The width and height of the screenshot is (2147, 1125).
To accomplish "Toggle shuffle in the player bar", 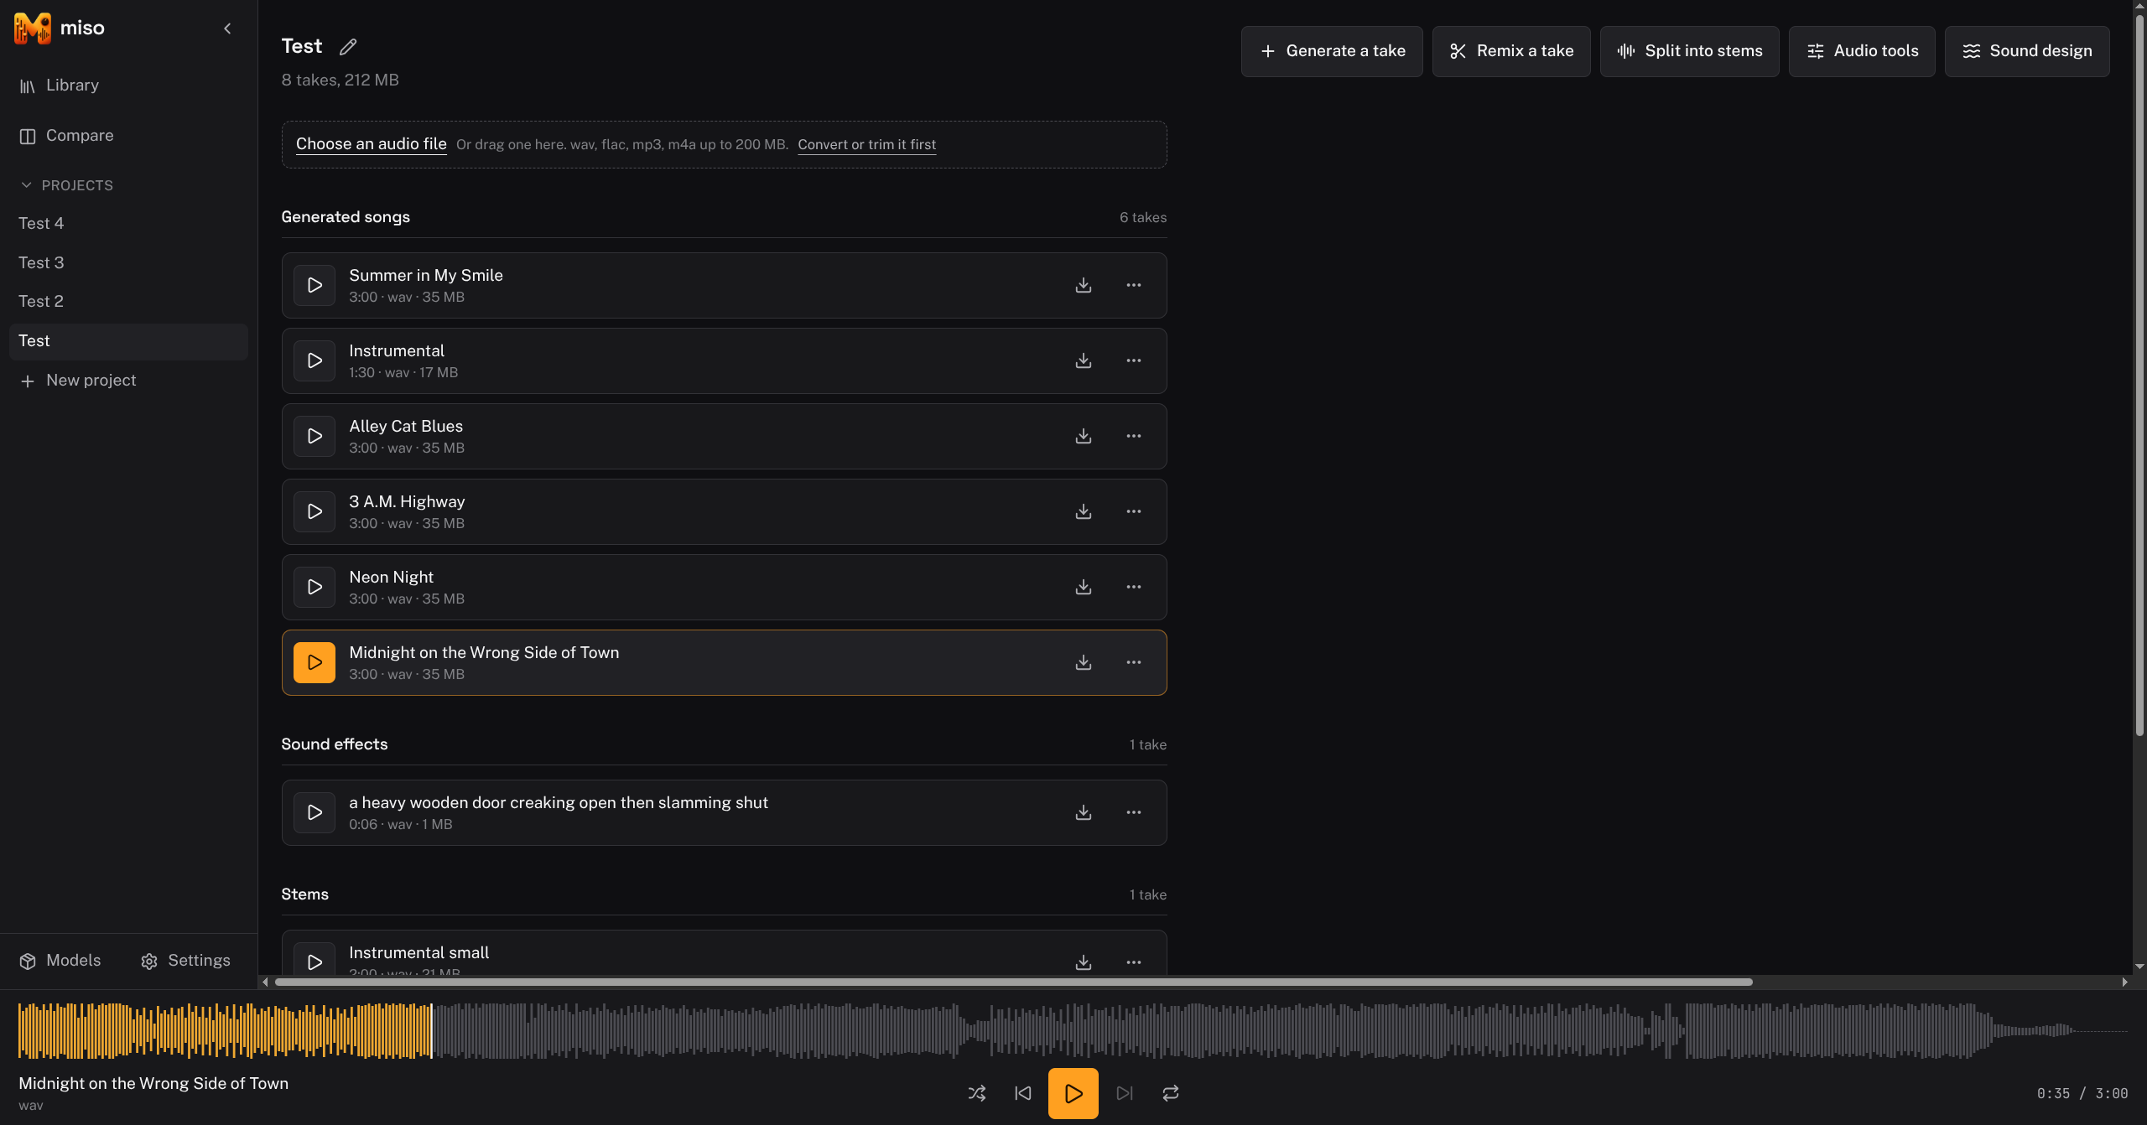I will click(x=977, y=1093).
